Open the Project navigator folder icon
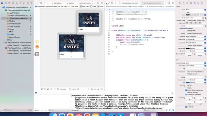207x116 pixels. click(2, 3)
